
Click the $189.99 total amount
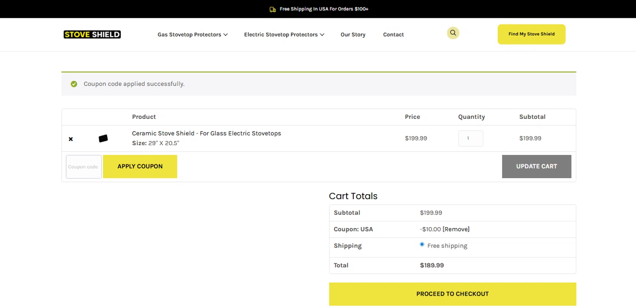tap(432, 266)
